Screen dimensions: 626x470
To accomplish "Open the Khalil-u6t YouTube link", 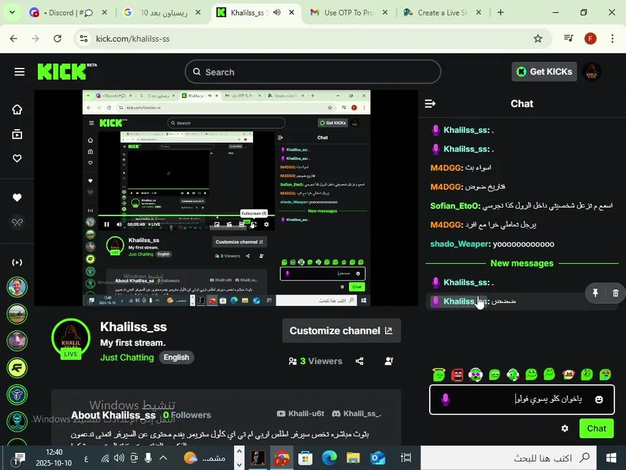I will click(301, 414).
